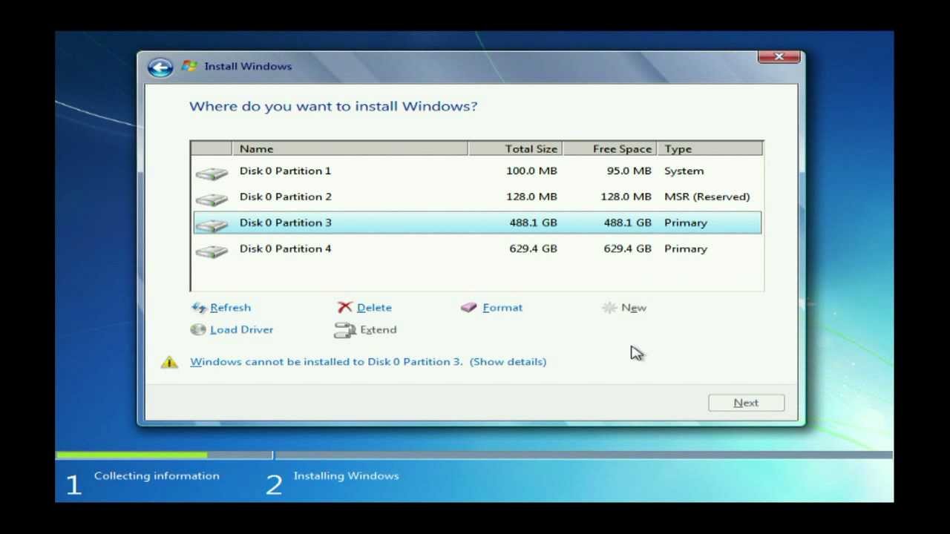Click the drive icon for Disk 0 Partition 1
Viewport: 950px width, 534px height.
[x=212, y=174]
